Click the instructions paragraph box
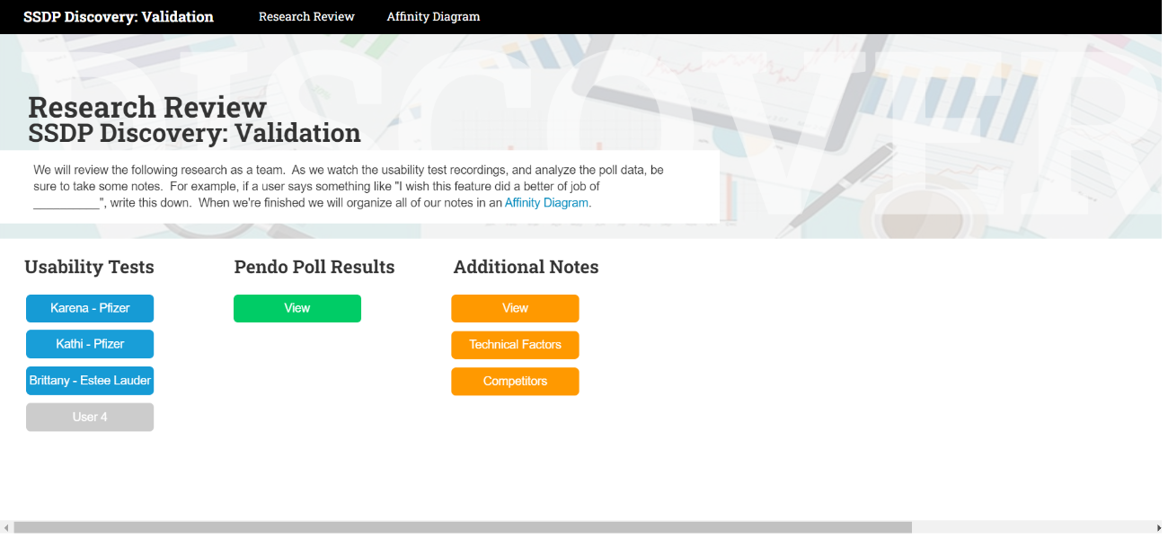The height and width of the screenshot is (538, 1168). tap(359, 186)
